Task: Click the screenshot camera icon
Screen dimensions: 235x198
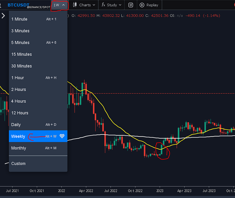Action: tap(131, 5)
